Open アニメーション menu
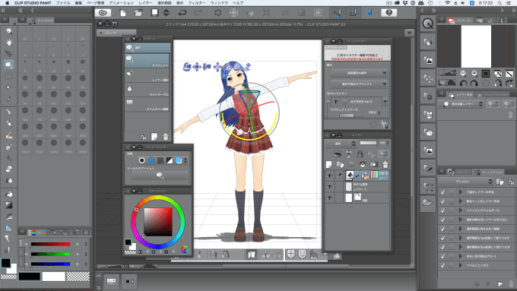Image resolution: width=517 pixels, height=291 pixels. pyautogui.click(x=122, y=3)
